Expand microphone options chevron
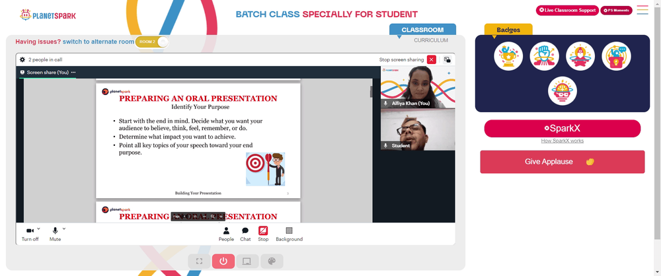 64,229
